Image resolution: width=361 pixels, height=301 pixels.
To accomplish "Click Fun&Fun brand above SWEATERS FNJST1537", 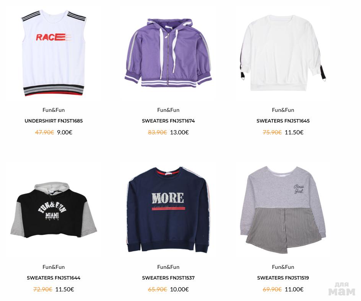I will (x=168, y=267).
